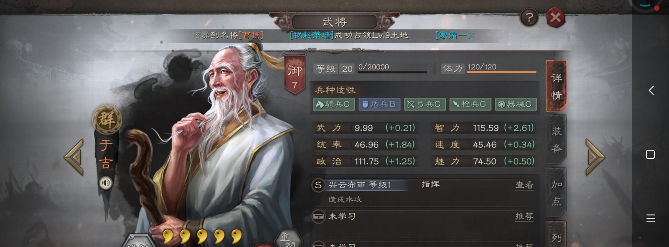The height and width of the screenshot is (247, 669).
Task: Select the 骑兵C cavalry aptitude badge
Action: coord(334,104)
